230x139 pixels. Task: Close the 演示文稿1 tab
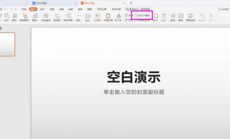click(x=124, y=3)
